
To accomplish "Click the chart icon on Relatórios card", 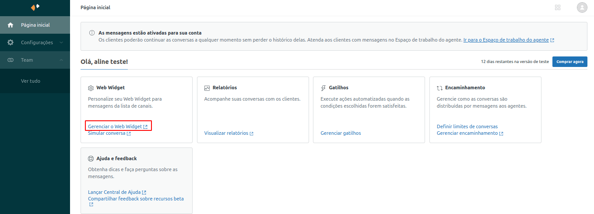I will click(x=207, y=88).
